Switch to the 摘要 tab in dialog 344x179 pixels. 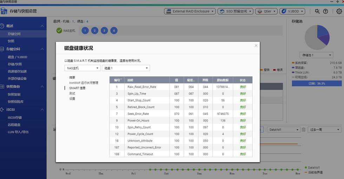pyautogui.click(x=72, y=77)
